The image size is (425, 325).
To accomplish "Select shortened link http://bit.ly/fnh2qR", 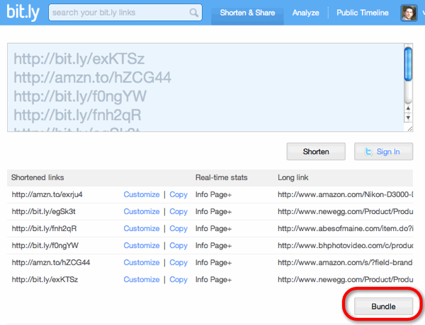I will pos(44,229).
